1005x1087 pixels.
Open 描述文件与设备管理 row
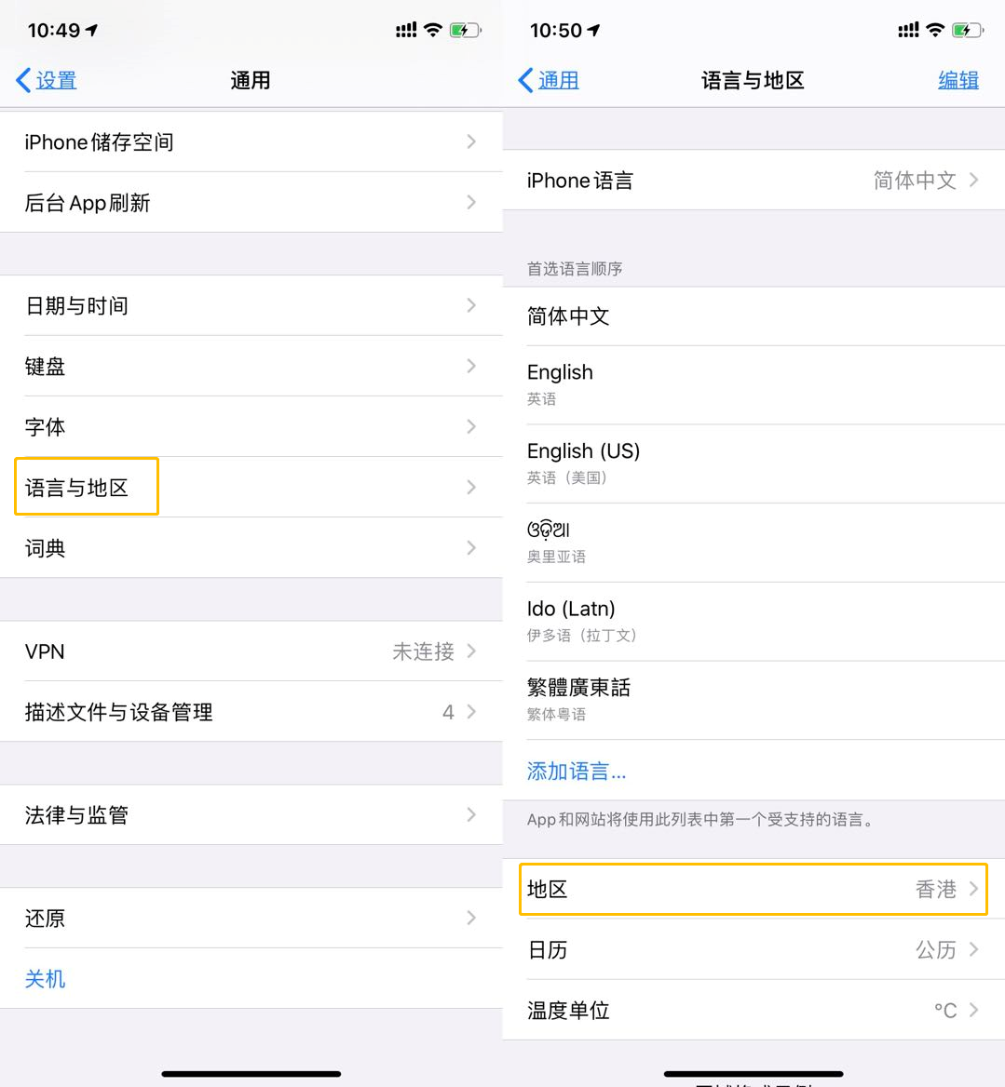(251, 712)
